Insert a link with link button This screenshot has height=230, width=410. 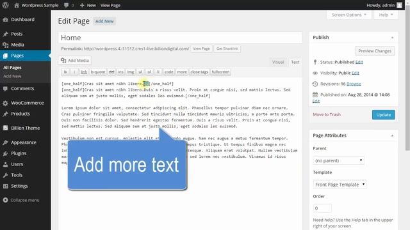point(84,72)
